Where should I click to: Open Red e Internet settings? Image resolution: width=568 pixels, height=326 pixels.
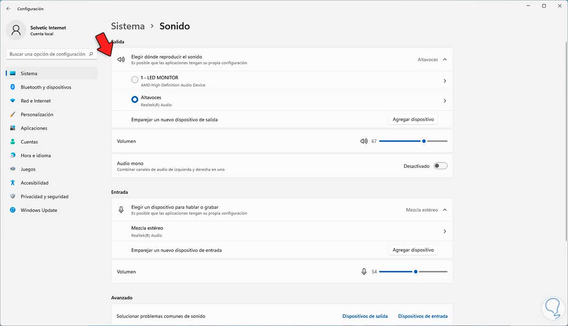(x=35, y=101)
